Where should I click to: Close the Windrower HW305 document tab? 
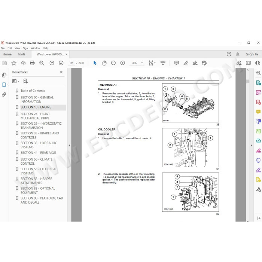pyautogui.click(x=67, y=54)
